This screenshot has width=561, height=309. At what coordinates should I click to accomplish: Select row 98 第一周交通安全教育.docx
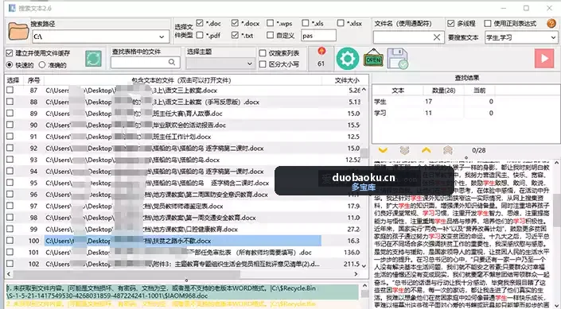[x=184, y=218]
